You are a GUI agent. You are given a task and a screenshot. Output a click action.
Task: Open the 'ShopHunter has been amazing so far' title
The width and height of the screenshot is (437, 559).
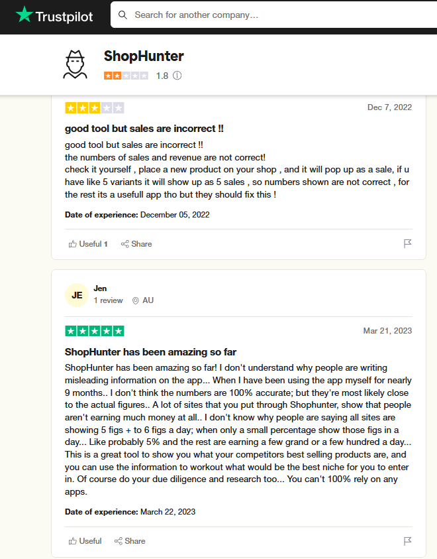coord(150,352)
